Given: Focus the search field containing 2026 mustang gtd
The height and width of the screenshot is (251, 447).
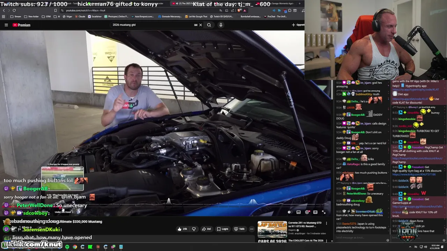Looking at the screenshot, I should click(152, 25).
